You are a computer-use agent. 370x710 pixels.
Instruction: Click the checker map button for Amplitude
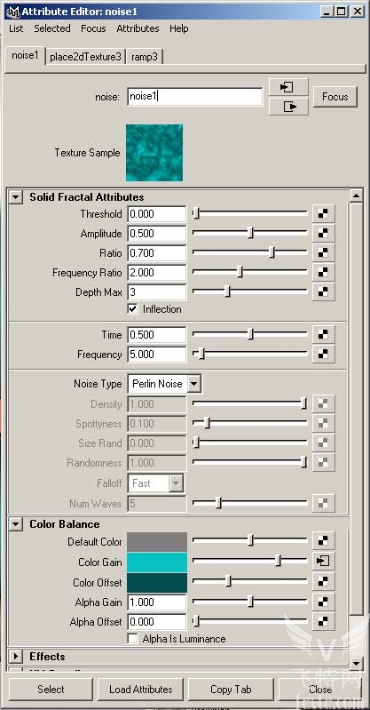(x=323, y=233)
